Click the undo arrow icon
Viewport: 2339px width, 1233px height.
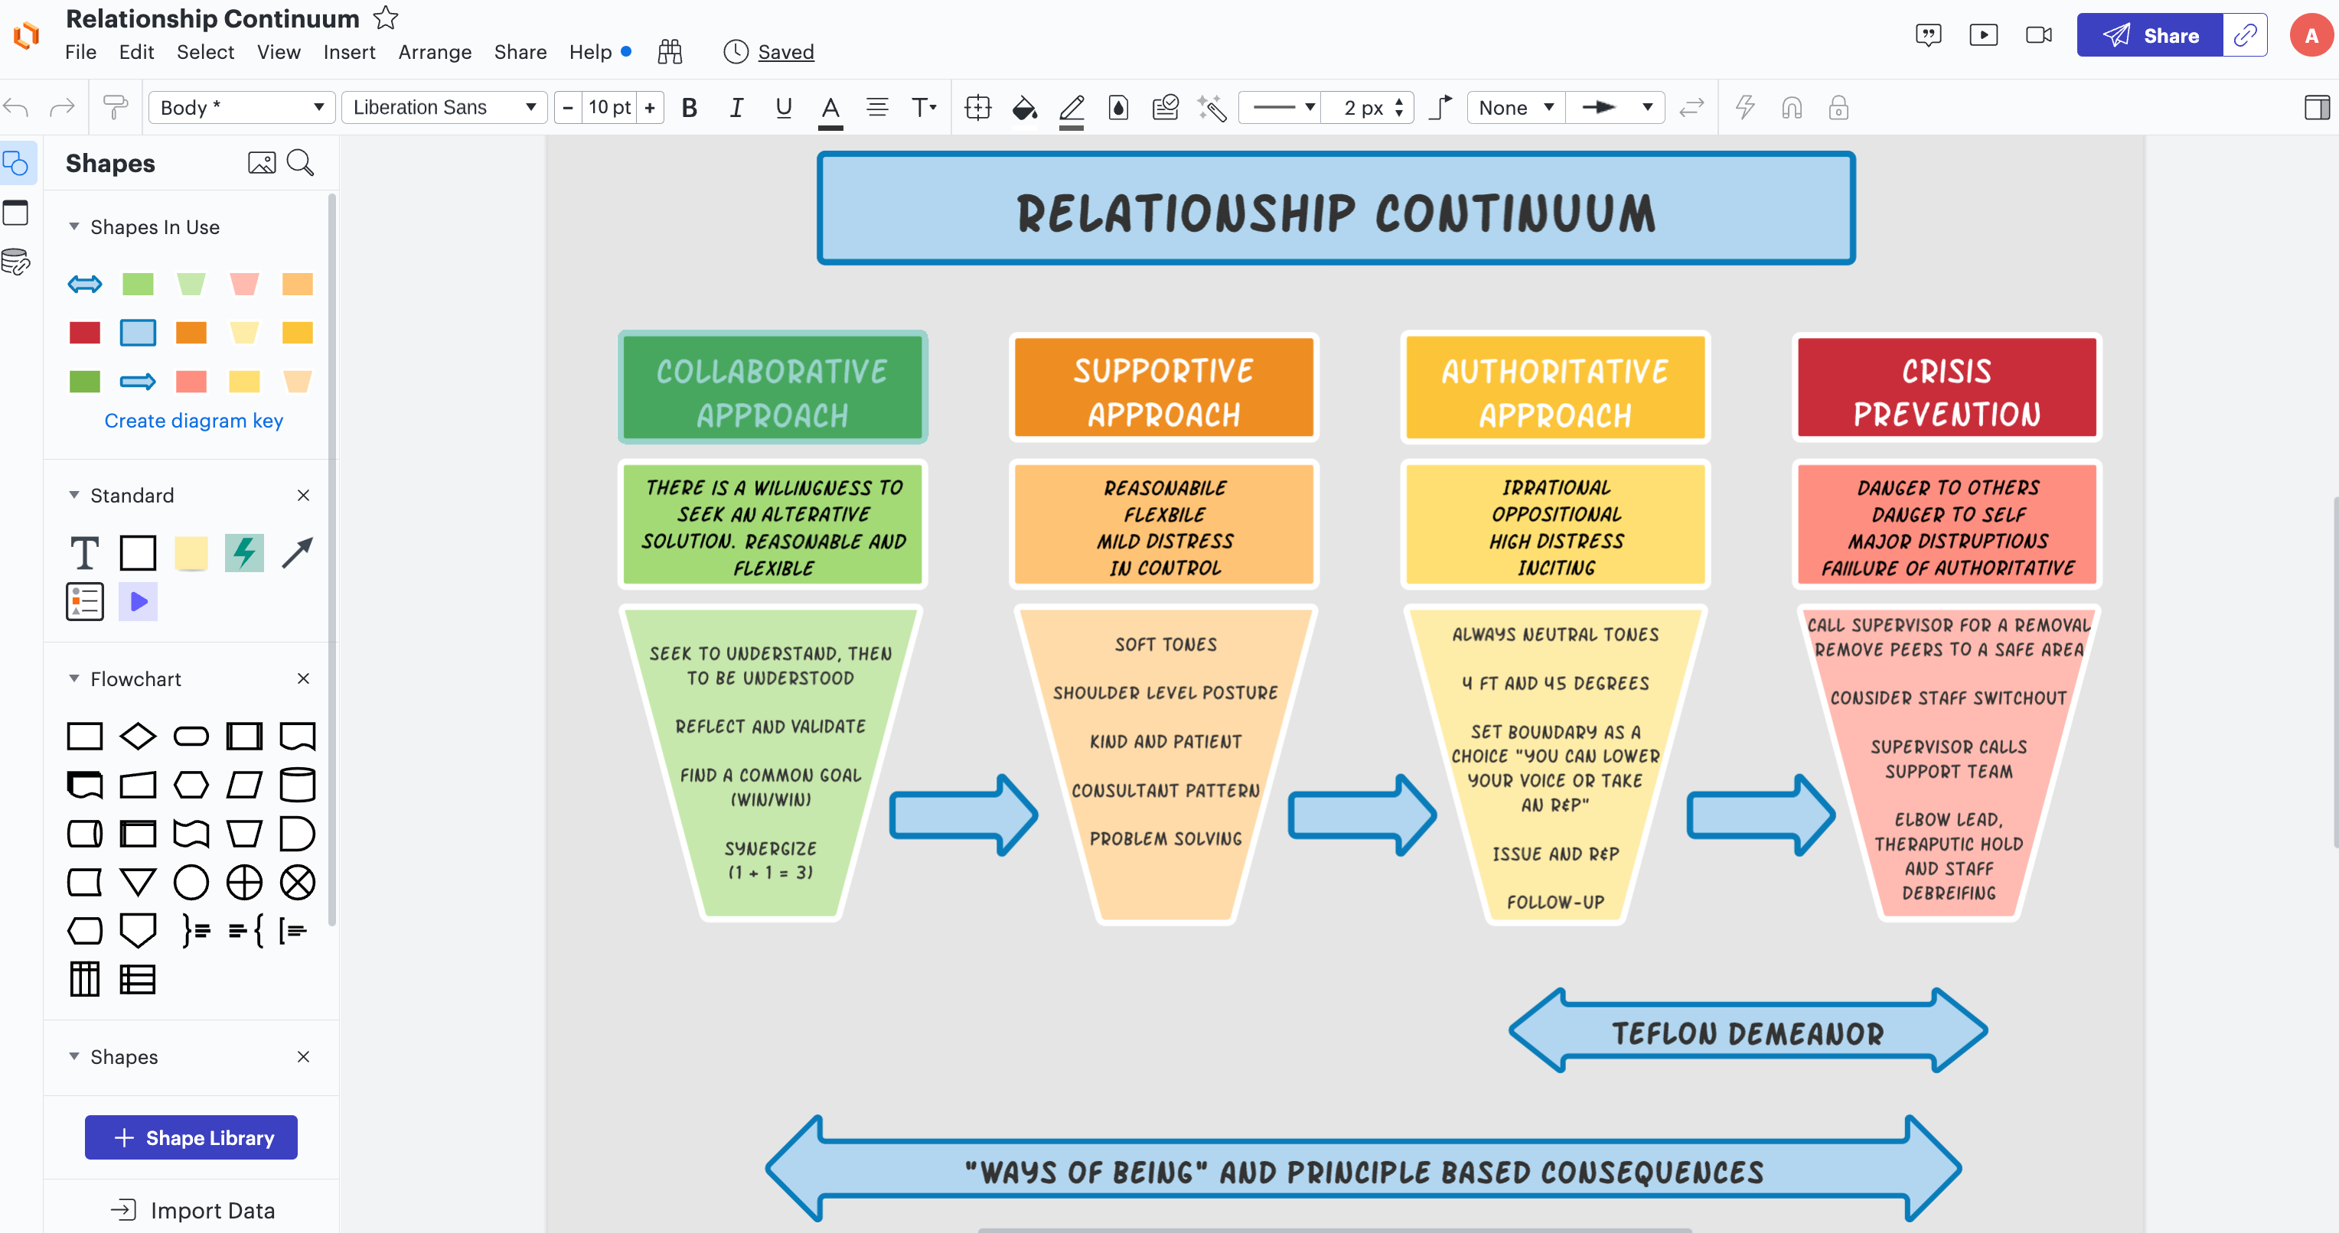tap(16, 108)
